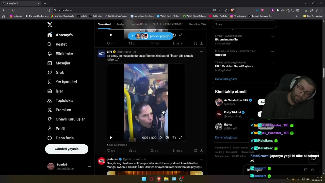Open settings gear in BPT video player
The image size is (325, 183).
click(167, 138)
